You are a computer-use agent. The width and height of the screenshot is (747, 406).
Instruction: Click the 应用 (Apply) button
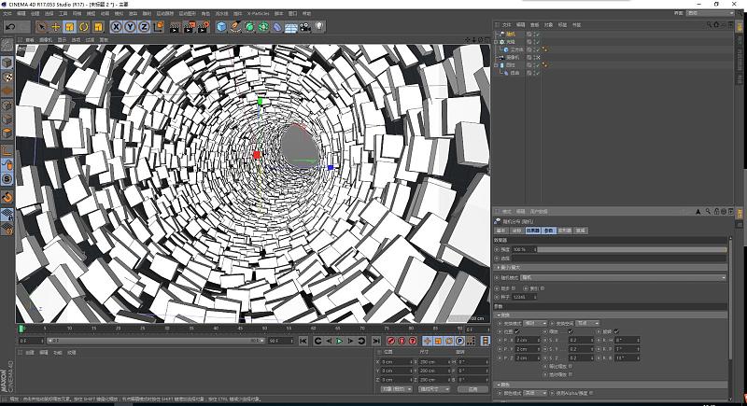472,389
